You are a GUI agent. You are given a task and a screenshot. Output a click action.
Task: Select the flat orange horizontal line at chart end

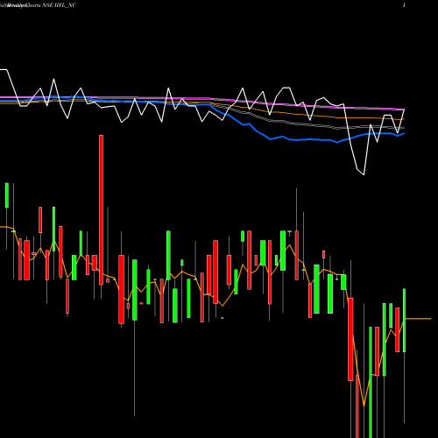point(418,319)
